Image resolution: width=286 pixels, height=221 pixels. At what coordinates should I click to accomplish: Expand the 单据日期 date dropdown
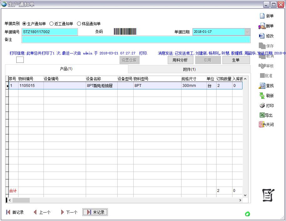pyautogui.click(x=247, y=32)
